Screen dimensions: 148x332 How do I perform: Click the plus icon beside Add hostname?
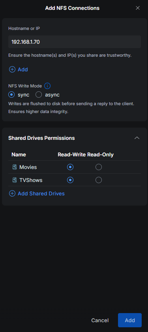pyautogui.click(x=12, y=69)
